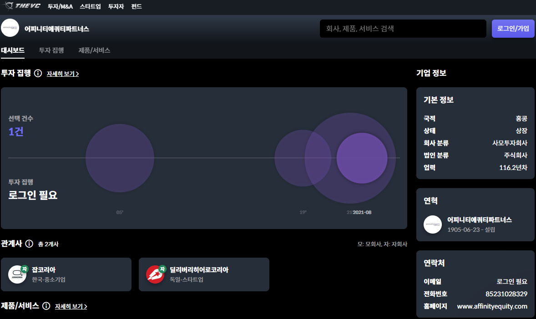Click the THE VC logo
The image size is (536, 319).
22,6
